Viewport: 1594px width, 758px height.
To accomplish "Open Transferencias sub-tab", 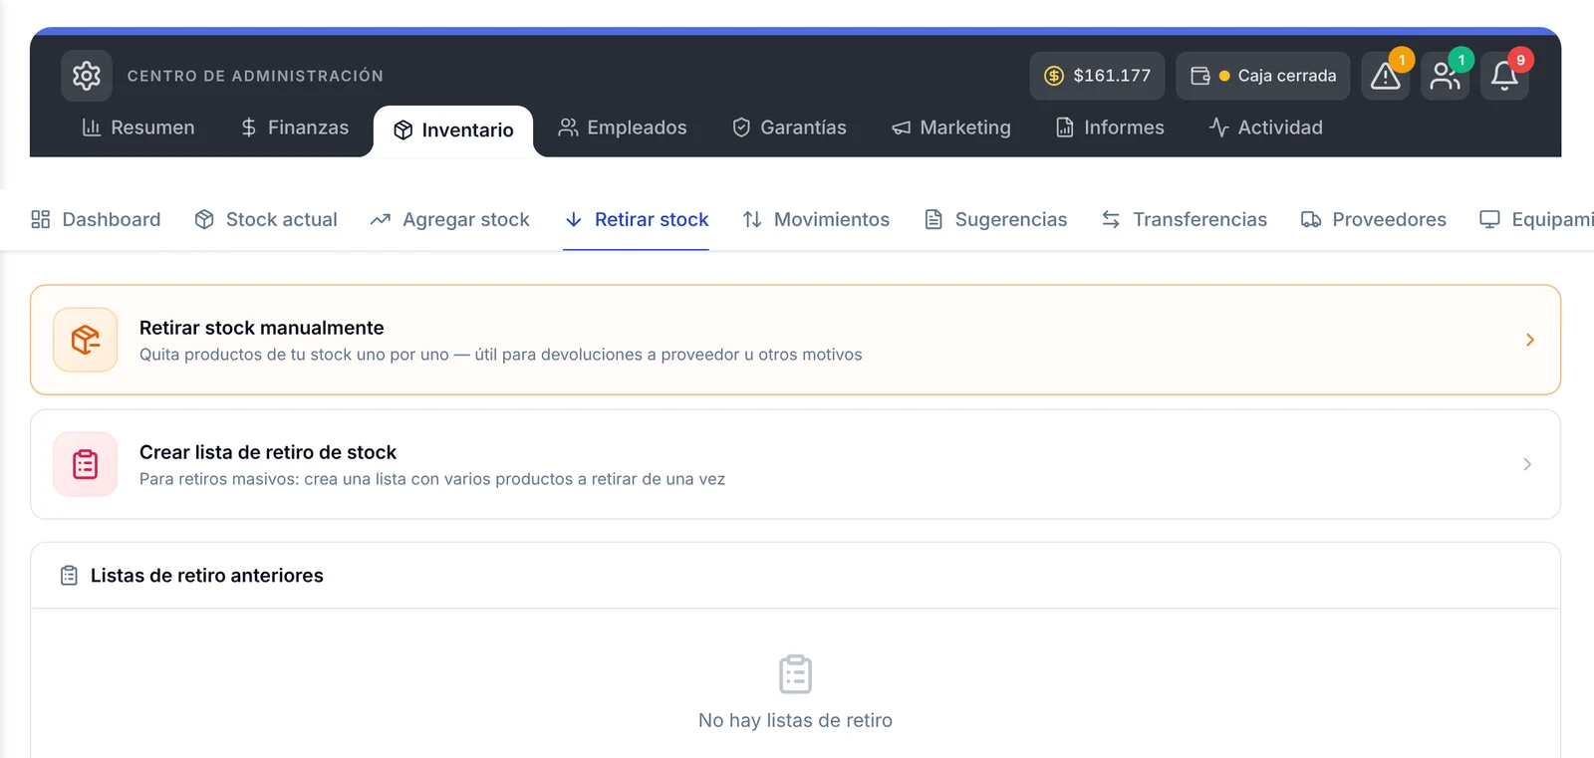I will (1185, 219).
